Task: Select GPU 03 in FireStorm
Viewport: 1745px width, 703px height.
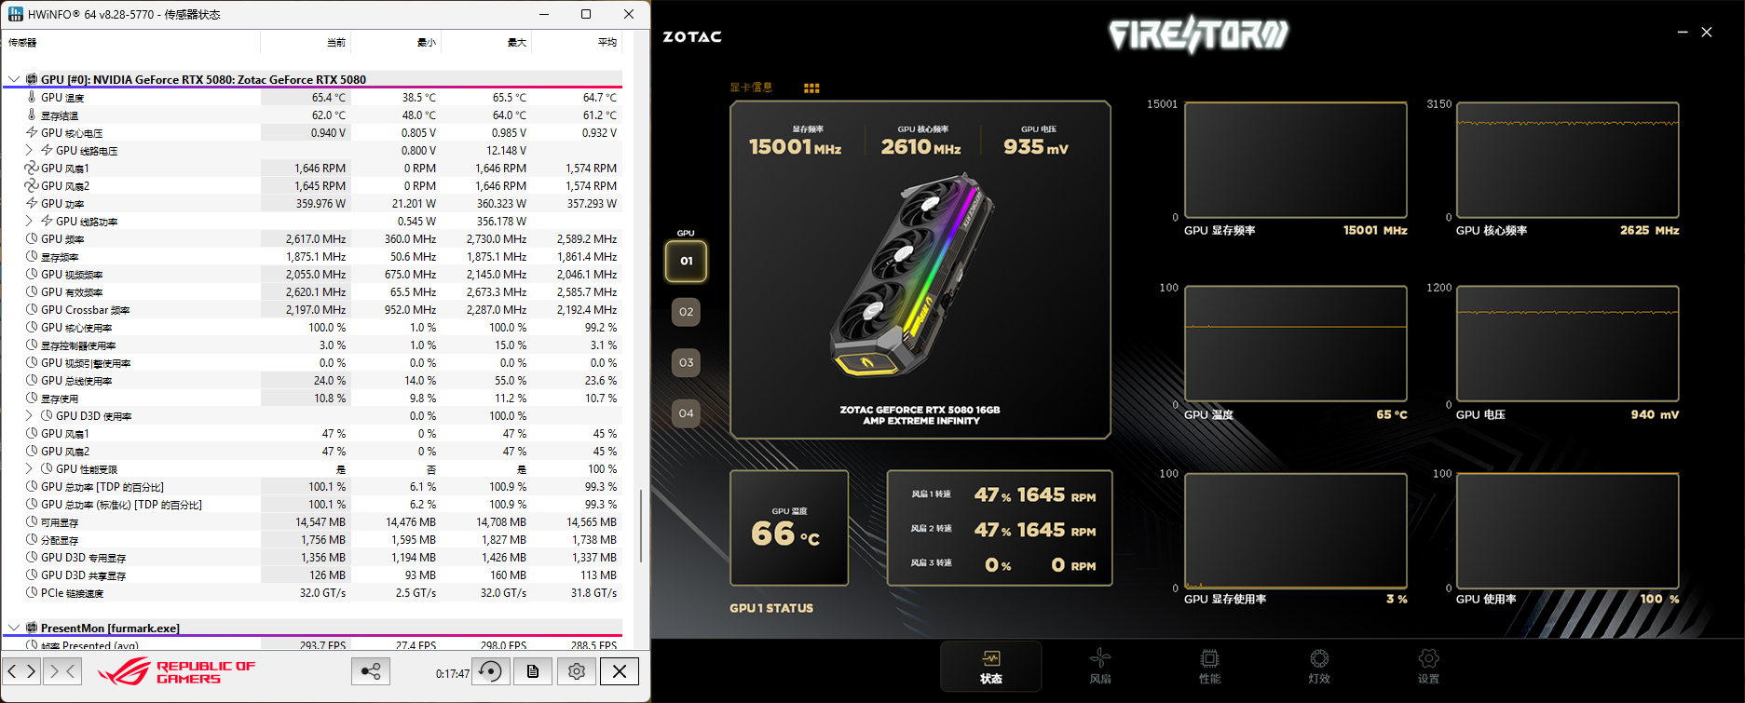Action: (686, 362)
